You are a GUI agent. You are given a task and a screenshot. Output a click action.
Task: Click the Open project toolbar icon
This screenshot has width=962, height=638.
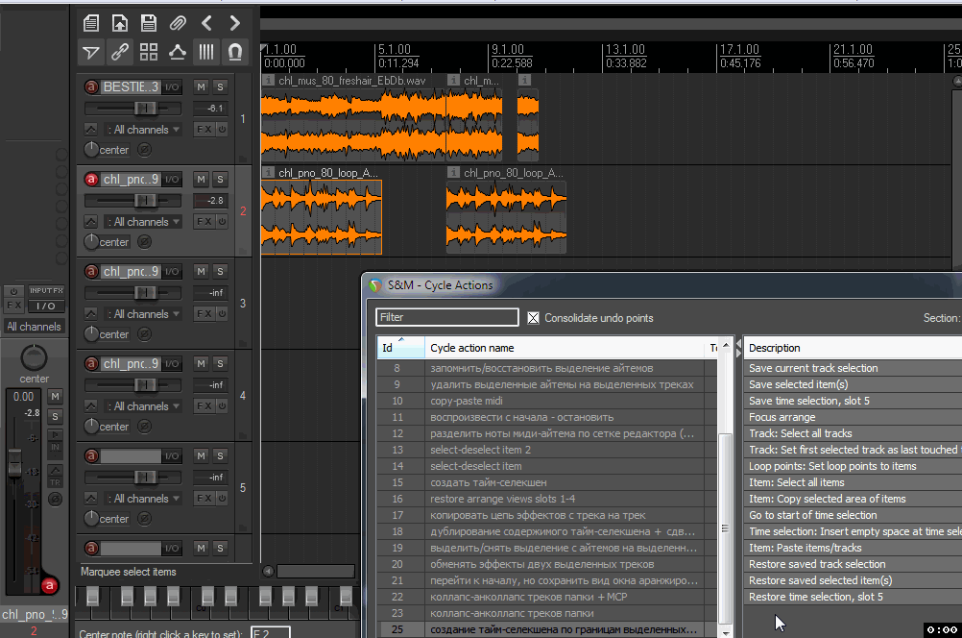pyautogui.click(x=120, y=23)
